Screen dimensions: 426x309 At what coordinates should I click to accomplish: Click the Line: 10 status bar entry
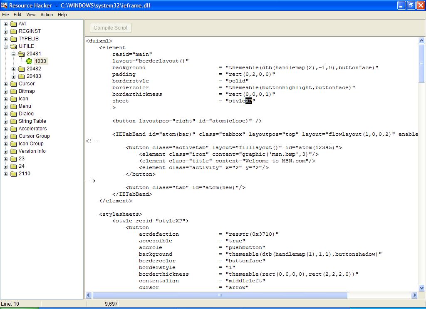[10, 304]
